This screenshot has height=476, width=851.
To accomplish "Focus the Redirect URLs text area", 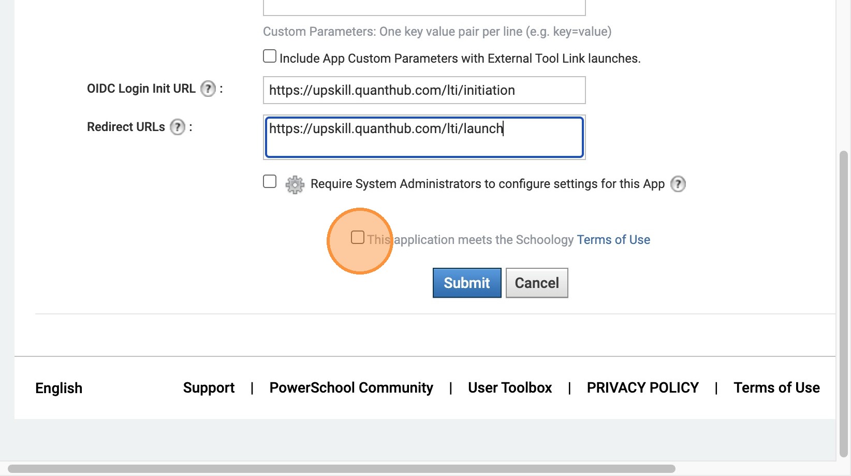I will [424, 137].
